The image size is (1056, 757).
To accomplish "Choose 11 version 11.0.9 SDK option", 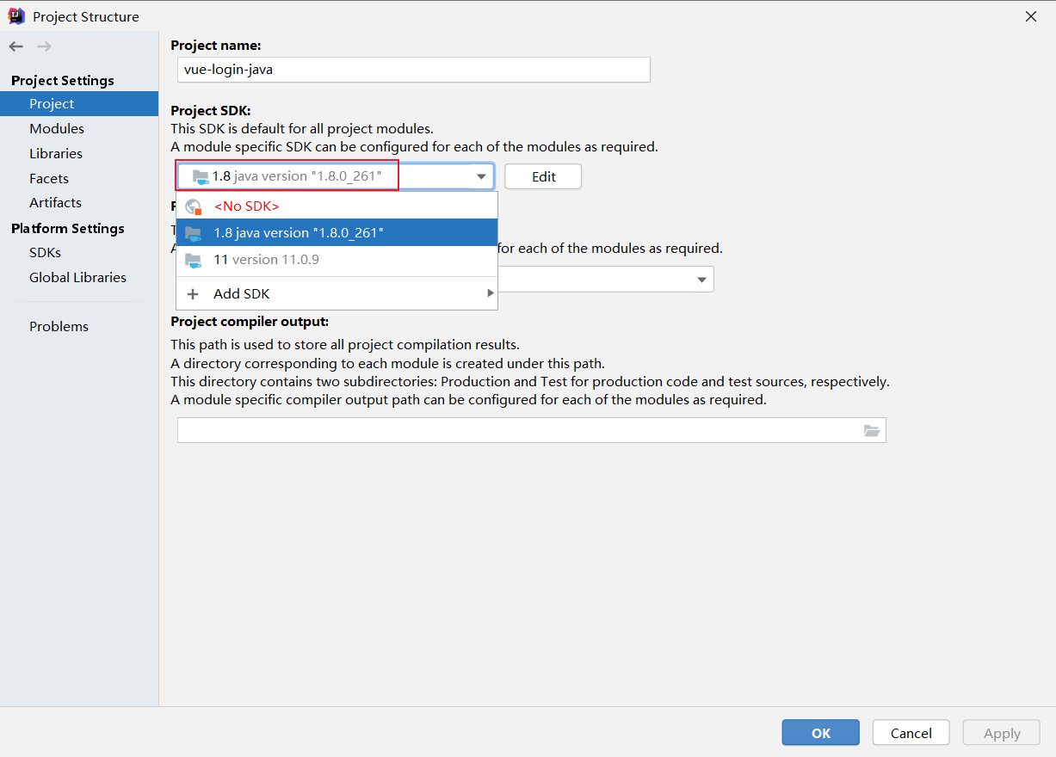I will pos(266,260).
